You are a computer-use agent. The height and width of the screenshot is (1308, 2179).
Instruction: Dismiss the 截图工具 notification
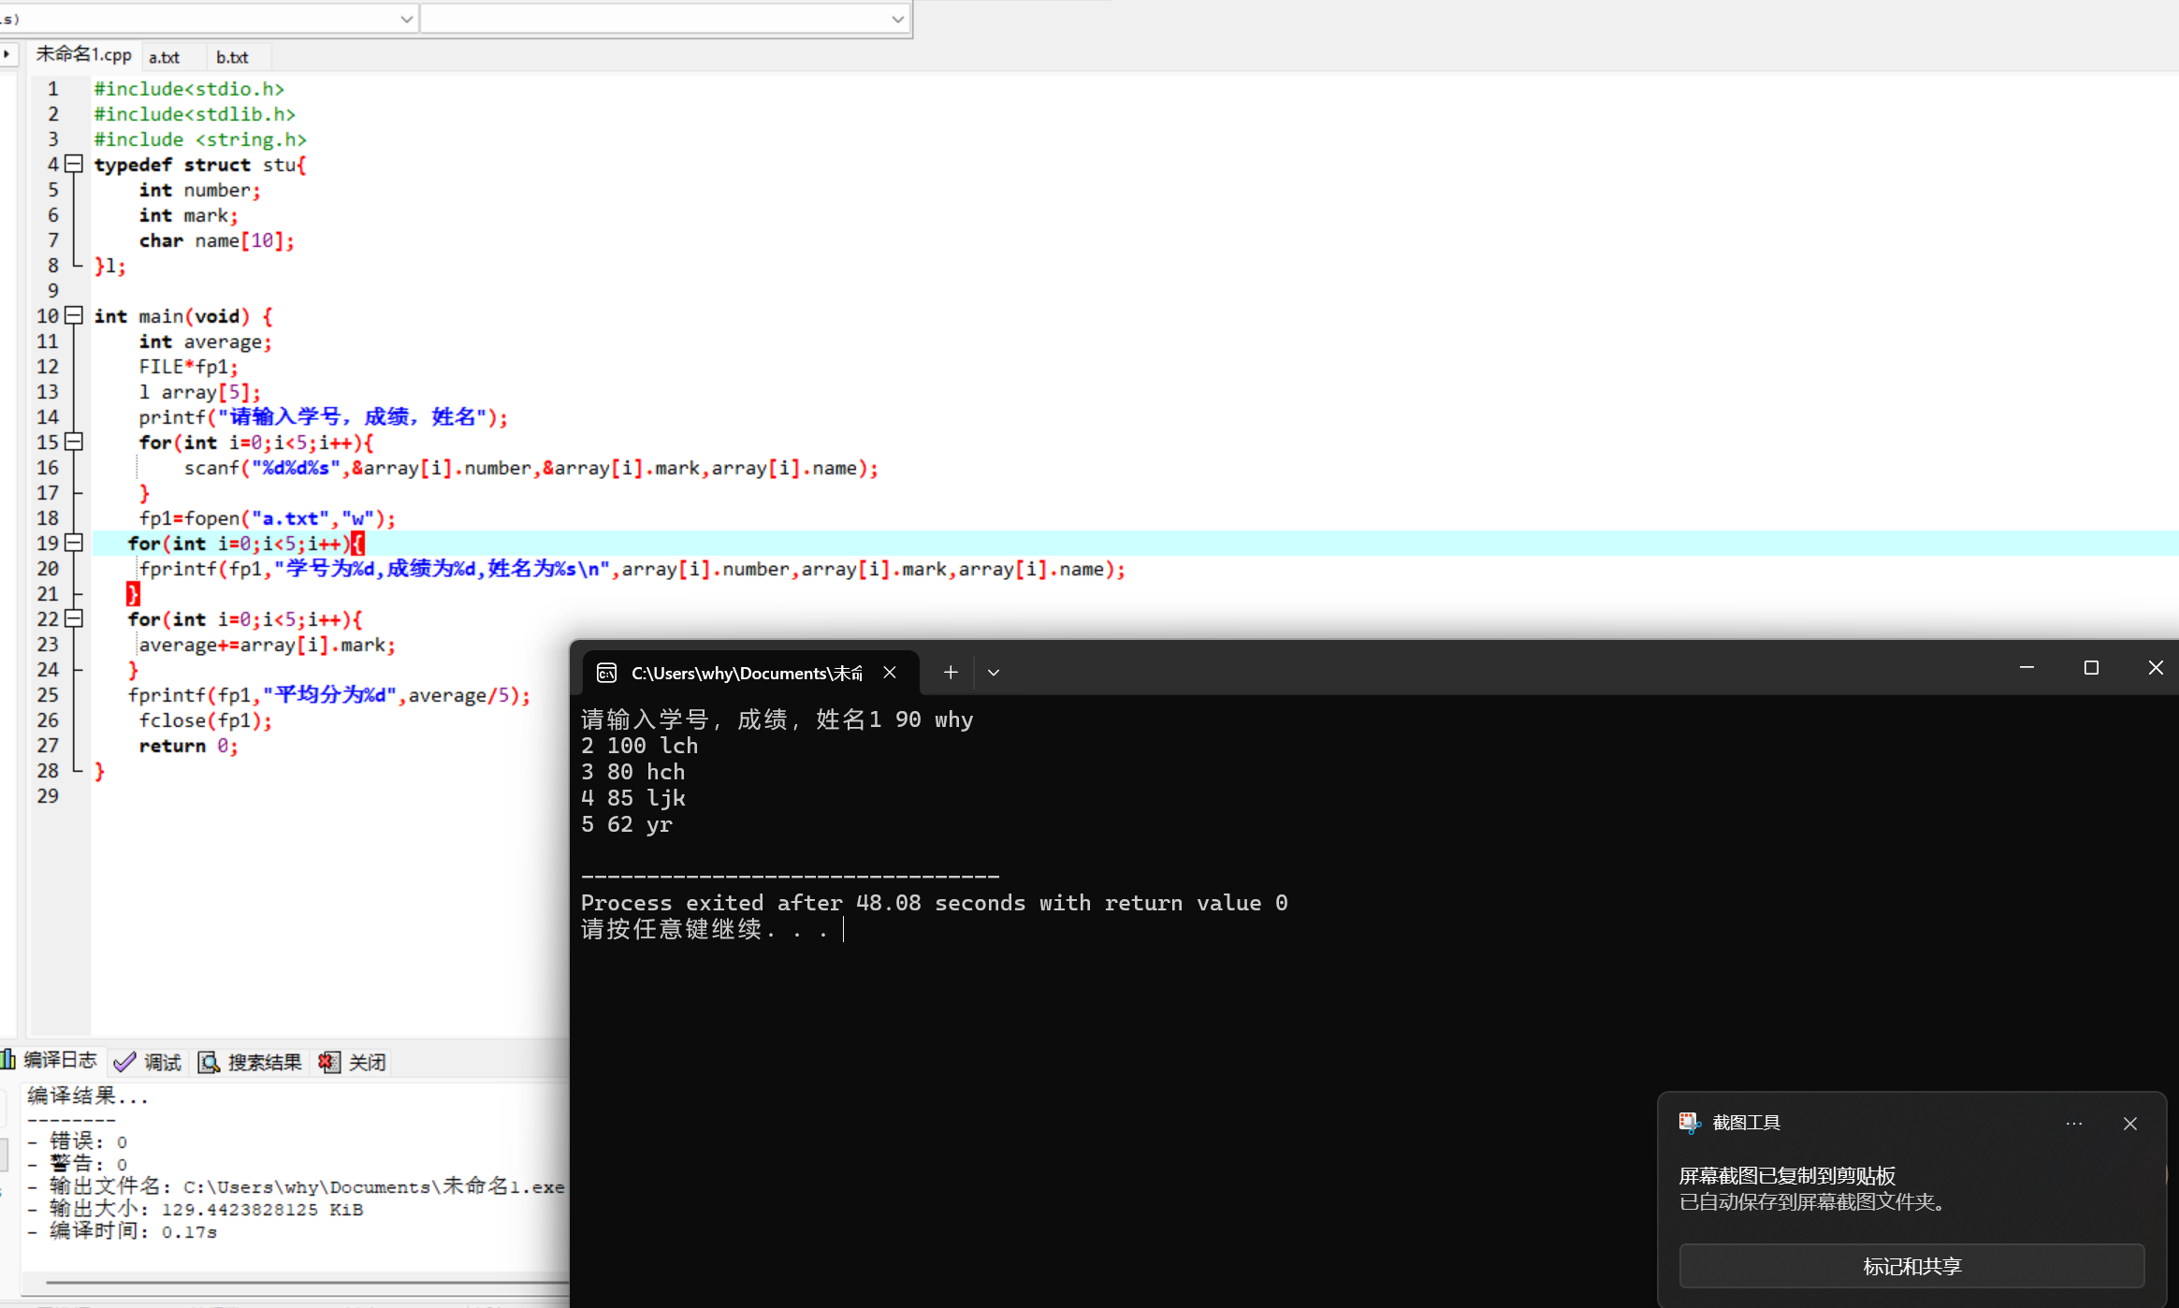[x=2130, y=1124]
